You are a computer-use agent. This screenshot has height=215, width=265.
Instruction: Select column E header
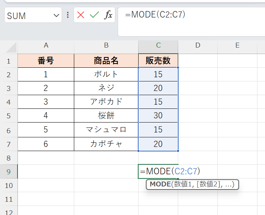coord(237,46)
